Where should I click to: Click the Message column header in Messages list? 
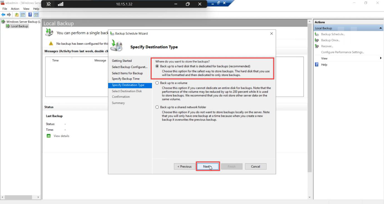pyautogui.click(x=100, y=61)
